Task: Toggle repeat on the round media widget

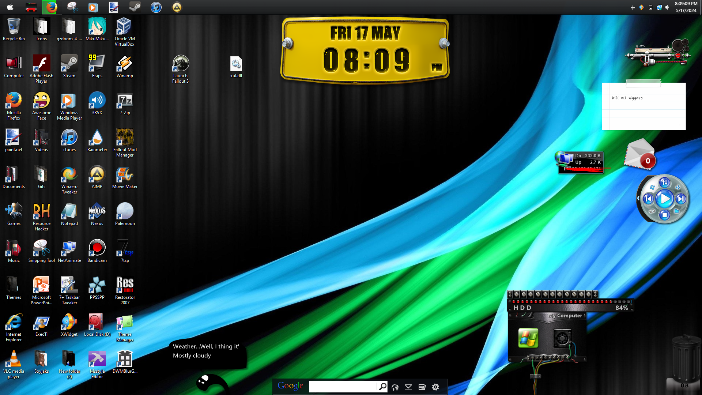Action: 652,211
